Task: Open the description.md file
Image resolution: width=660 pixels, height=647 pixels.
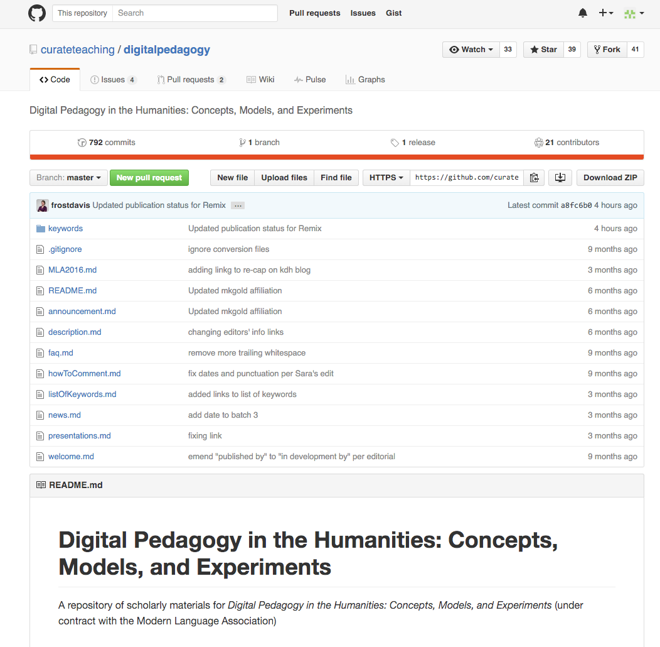Action: pyautogui.click(x=75, y=332)
